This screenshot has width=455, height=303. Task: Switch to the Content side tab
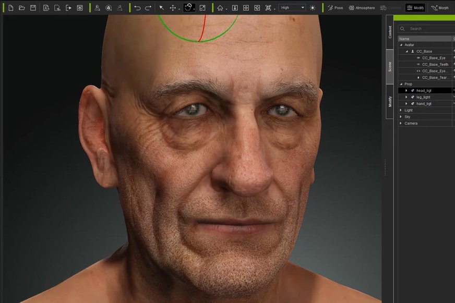[x=390, y=32]
